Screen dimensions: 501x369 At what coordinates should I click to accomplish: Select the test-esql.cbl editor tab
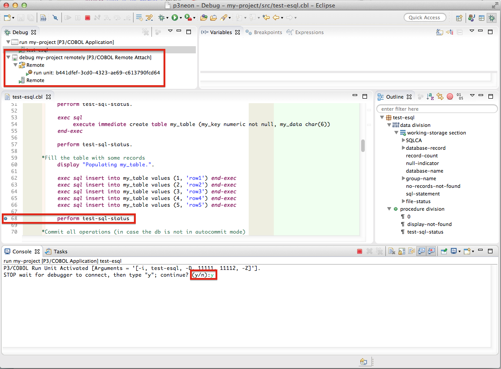[x=27, y=97]
